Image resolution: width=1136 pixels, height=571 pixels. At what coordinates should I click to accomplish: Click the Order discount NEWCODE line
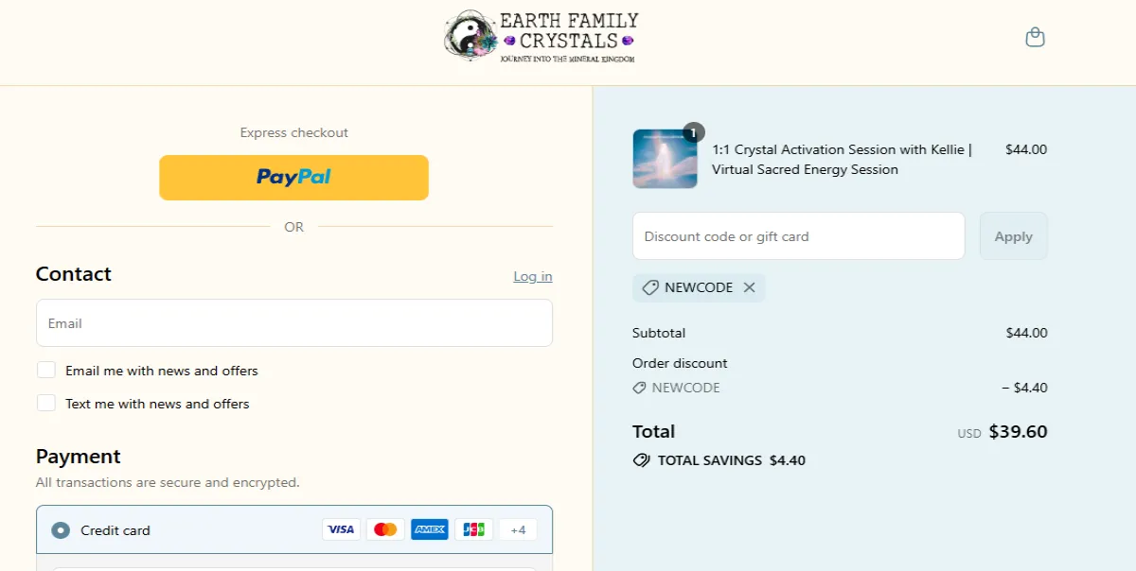point(683,388)
